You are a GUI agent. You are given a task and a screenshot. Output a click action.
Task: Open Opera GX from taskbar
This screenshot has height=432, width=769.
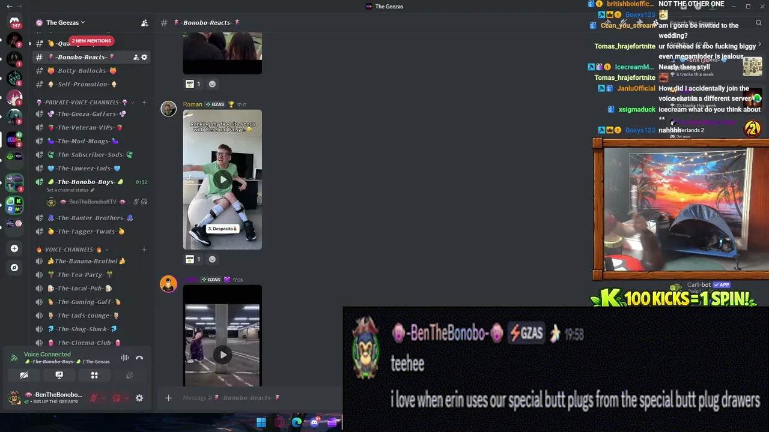pos(279,422)
